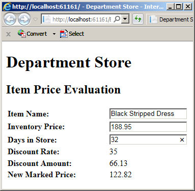Click the Discount Amount: label

click(40, 163)
